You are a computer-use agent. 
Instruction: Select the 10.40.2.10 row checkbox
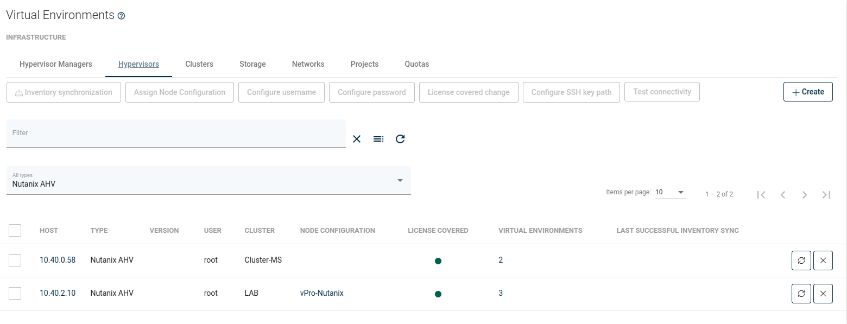click(x=15, y=294)
